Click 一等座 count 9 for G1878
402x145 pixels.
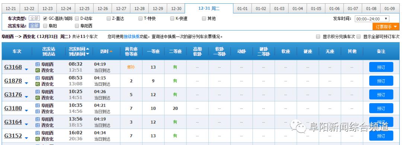(x=153, y=81)
